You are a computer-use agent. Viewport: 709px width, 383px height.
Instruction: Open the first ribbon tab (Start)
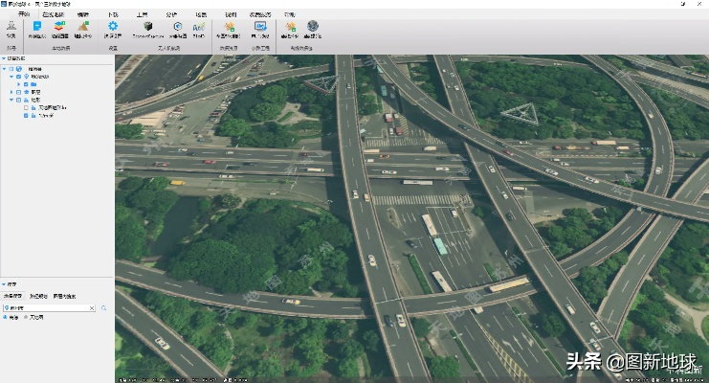click(25, 15)
